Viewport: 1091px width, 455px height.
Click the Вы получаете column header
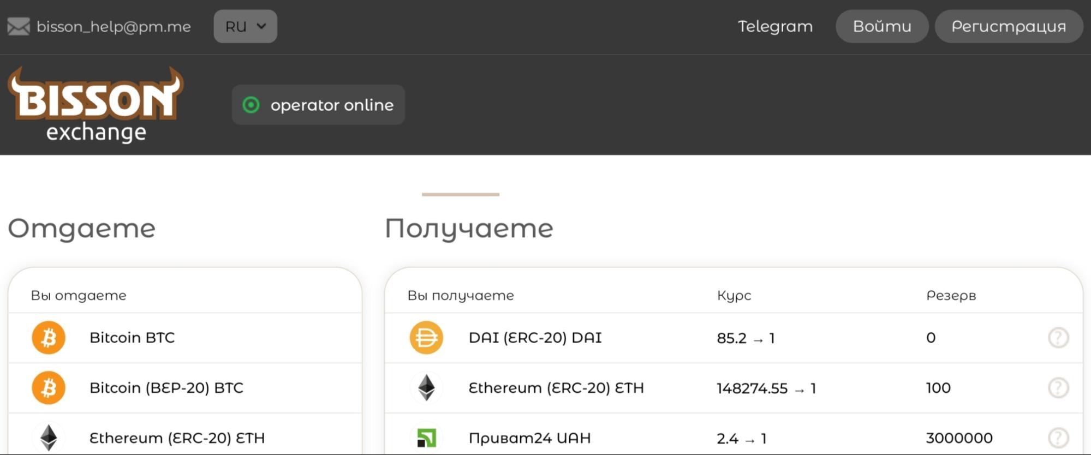tap(461, 296)
